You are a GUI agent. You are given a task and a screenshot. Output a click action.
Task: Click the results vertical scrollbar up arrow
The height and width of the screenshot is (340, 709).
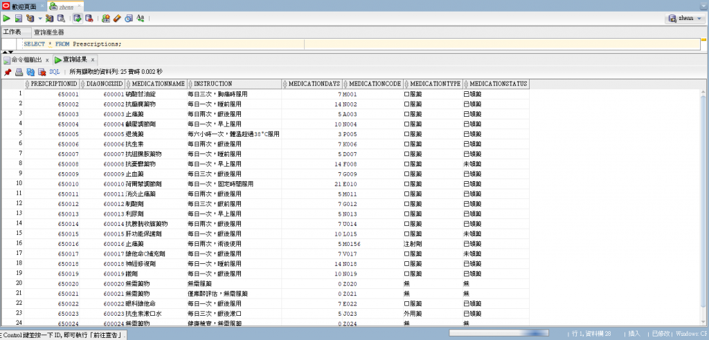pos(703,92)
